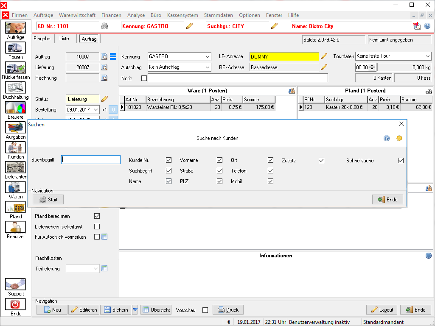Image resolution: width=435 pixels, height=326 pixels.
Task: Expand Aufschlag dropdown
Action: click(207, 67)
